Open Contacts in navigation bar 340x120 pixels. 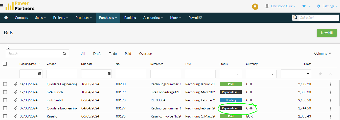coord(21,18)
